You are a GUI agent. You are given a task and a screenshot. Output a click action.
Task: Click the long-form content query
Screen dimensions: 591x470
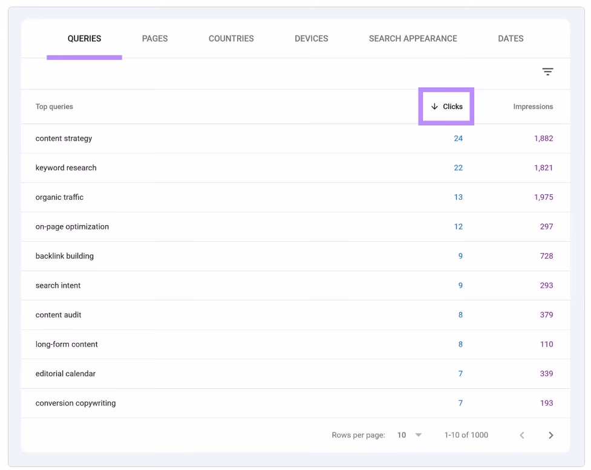pos(67,344)
